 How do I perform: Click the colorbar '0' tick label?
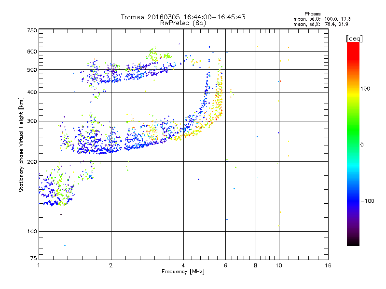[362, 145]
